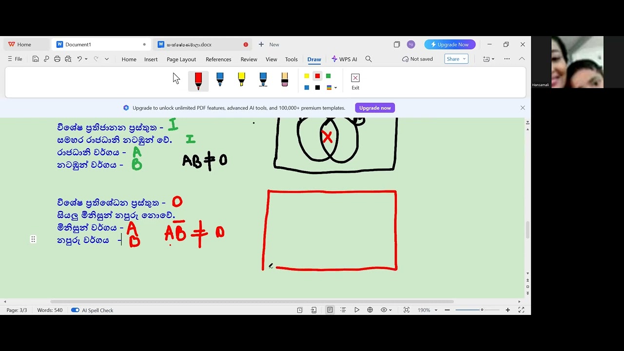Click the mobile view icon in status bar
The image size is (624, 351).
313,310
